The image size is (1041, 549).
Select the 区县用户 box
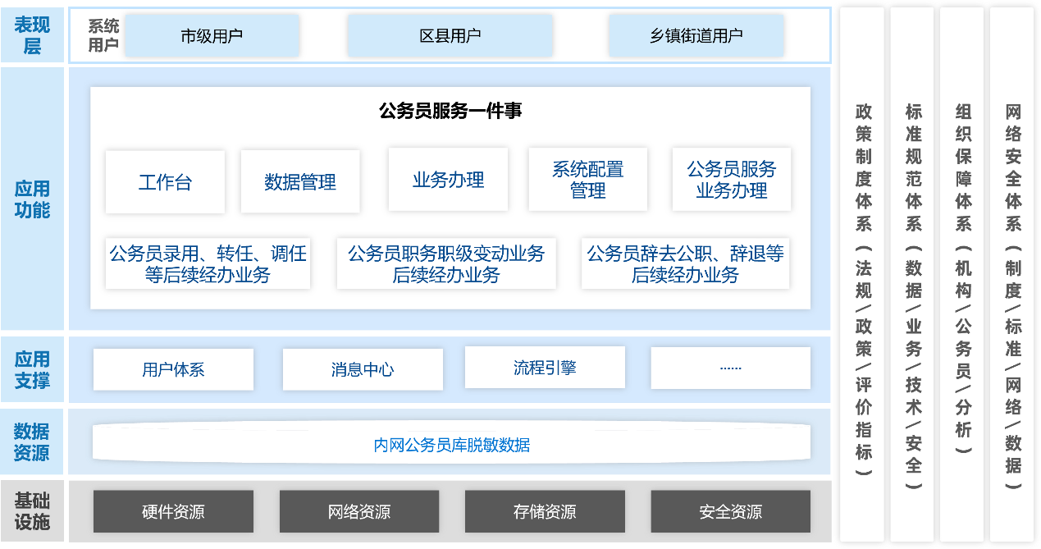pos(450,35)
